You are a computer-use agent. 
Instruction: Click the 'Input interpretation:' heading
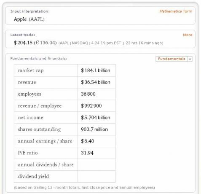click(30, 11)
